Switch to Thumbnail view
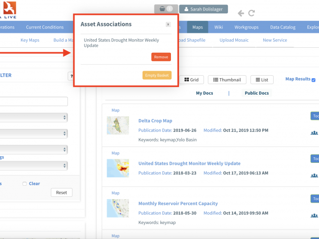Image resolution: width=319 pixels, height=239 pixels. 227,80
